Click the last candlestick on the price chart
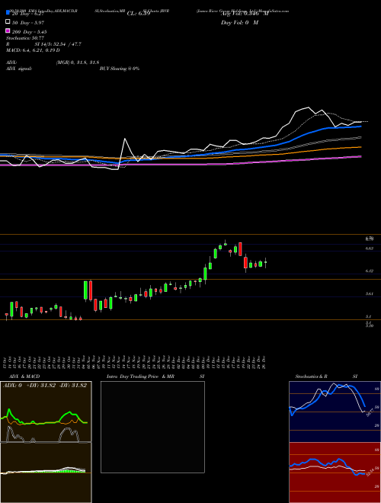The height and width of the screenshot is (503, 381). 265,263
